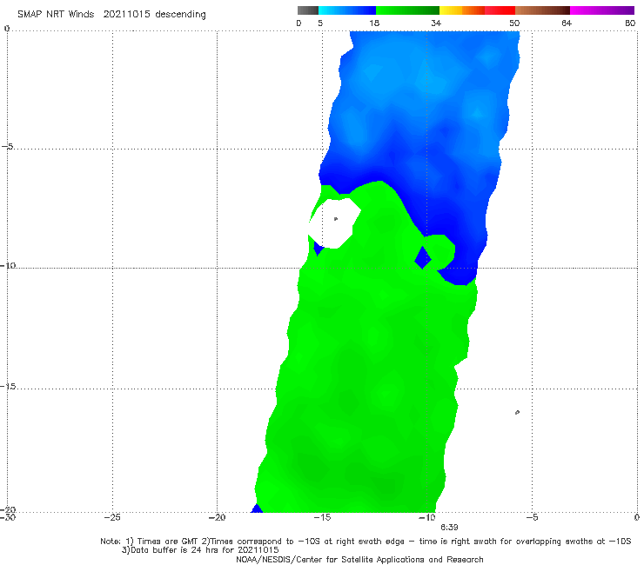Click the color bar label 80
The image size is (644, 565).
630,23
